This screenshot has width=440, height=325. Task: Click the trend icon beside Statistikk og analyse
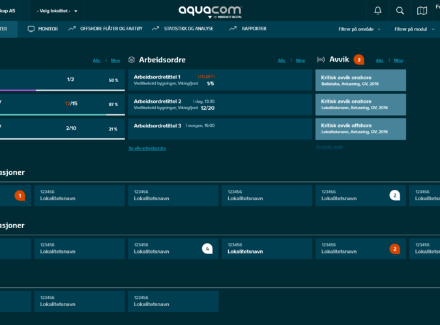pos(155,29)
